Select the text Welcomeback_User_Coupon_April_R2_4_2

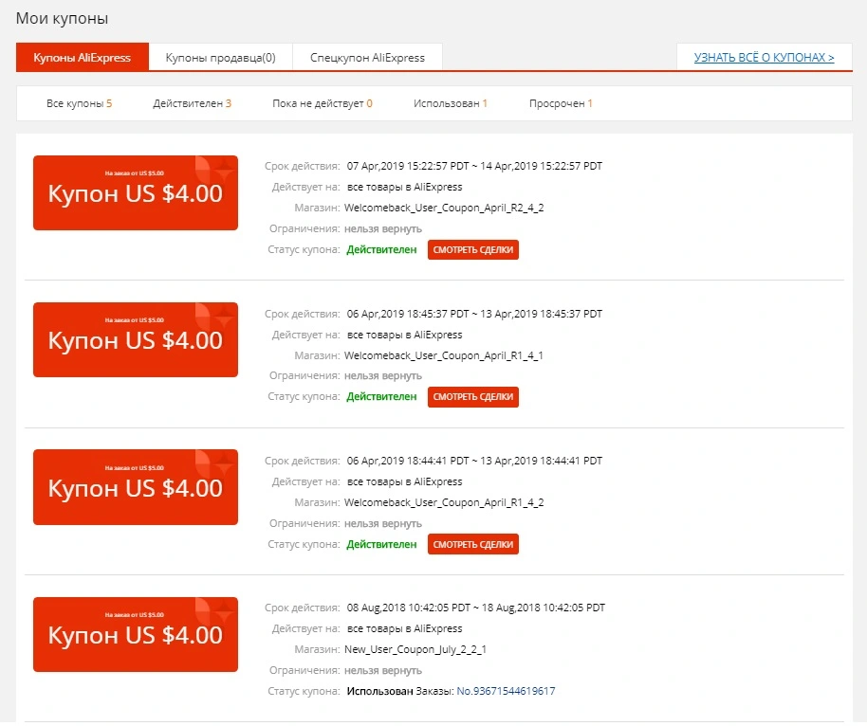click(443, 208)
